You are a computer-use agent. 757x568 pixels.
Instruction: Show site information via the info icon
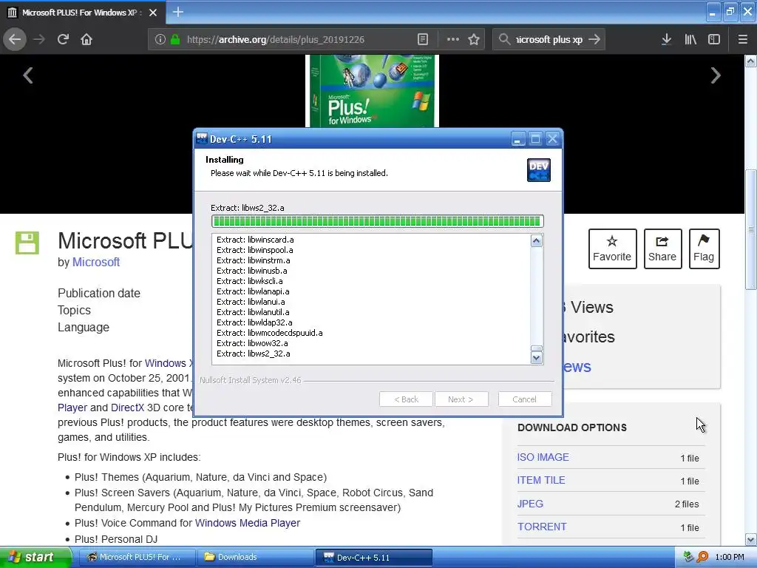pyautogui.click(x=160, y=39)
